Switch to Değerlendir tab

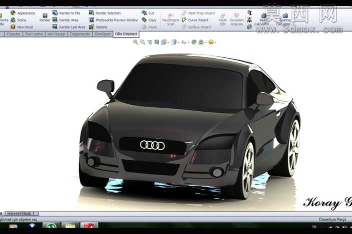80,34
